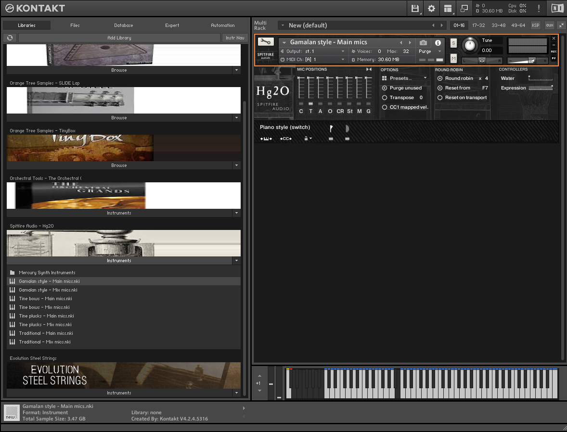Viewport: 567px width, 432px height.
Task: Click the keyswitch keyboard-learn icon
Action: (266, 139)
